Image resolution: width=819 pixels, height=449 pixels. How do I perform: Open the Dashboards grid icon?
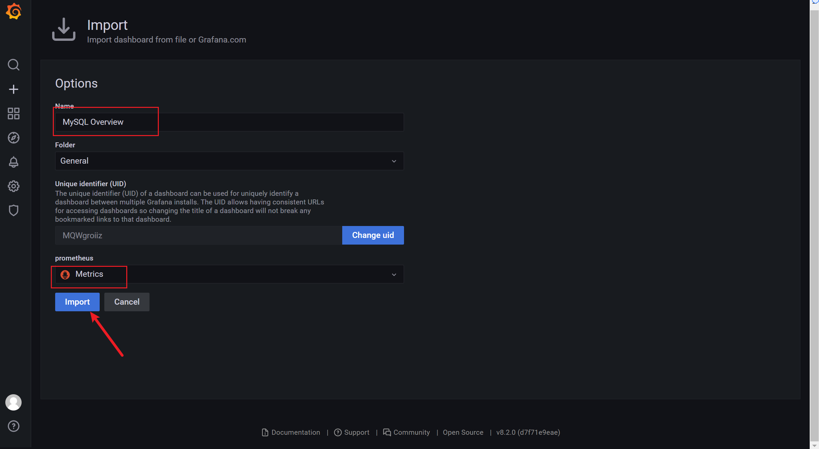pyautogui.click(x=14, y=113)
